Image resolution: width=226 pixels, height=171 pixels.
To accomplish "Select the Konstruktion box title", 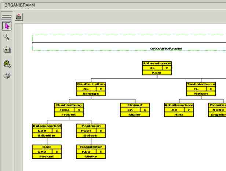I will pyautogui.click(x=217, y=105).
